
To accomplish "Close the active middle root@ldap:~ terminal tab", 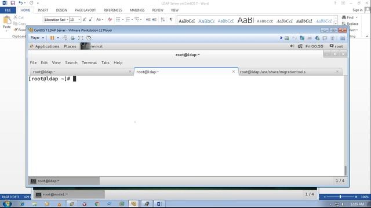I will [234, 72].
